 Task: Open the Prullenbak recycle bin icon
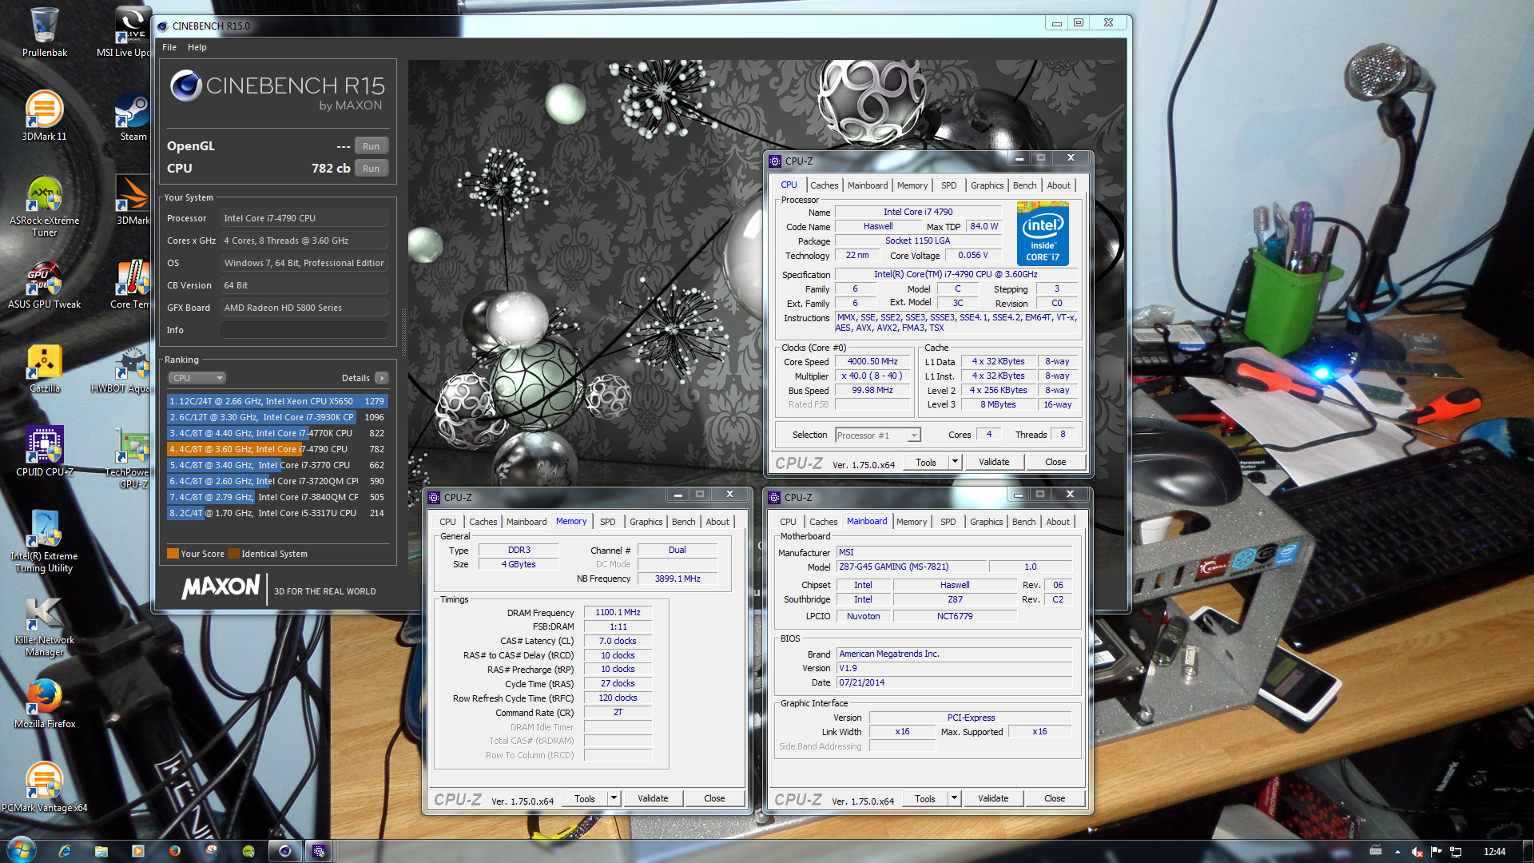pyautogui.click(x=45, y=32)
